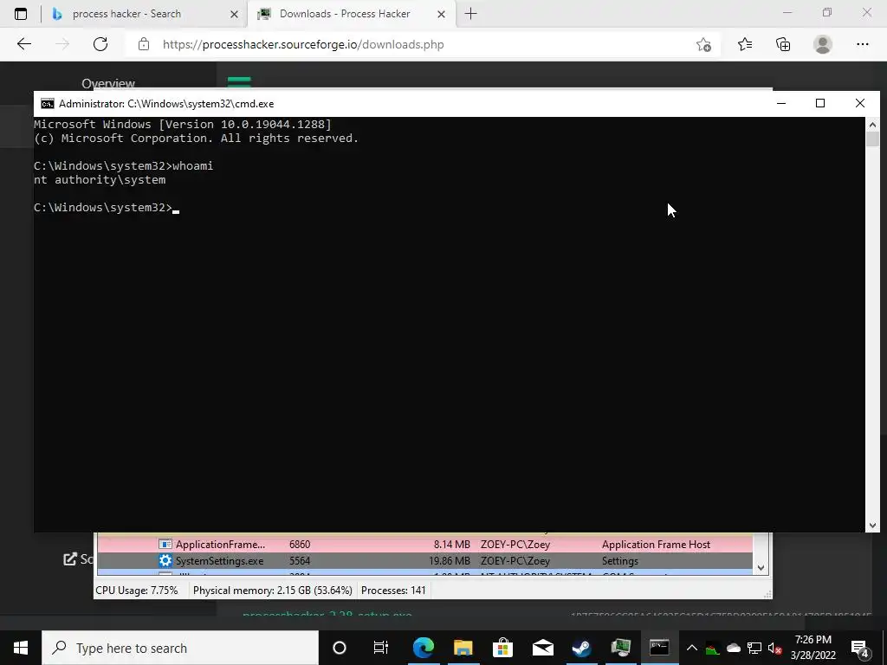Open the clock showing 7:26 PM
Image resolution: width=887 pixels, height=665 pixels.
(813, 648)
